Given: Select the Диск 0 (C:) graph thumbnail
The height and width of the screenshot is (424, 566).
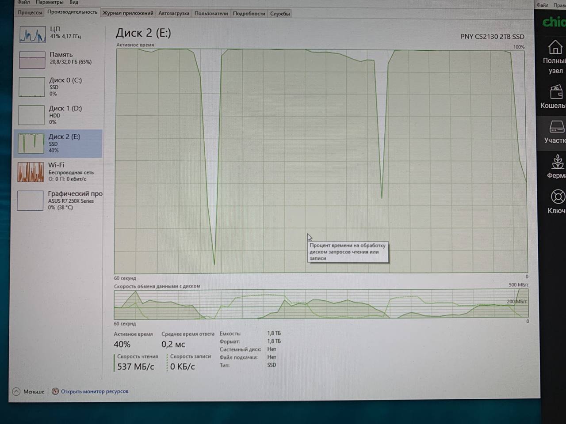Looking at the screenshot, I should click(31, 87).
